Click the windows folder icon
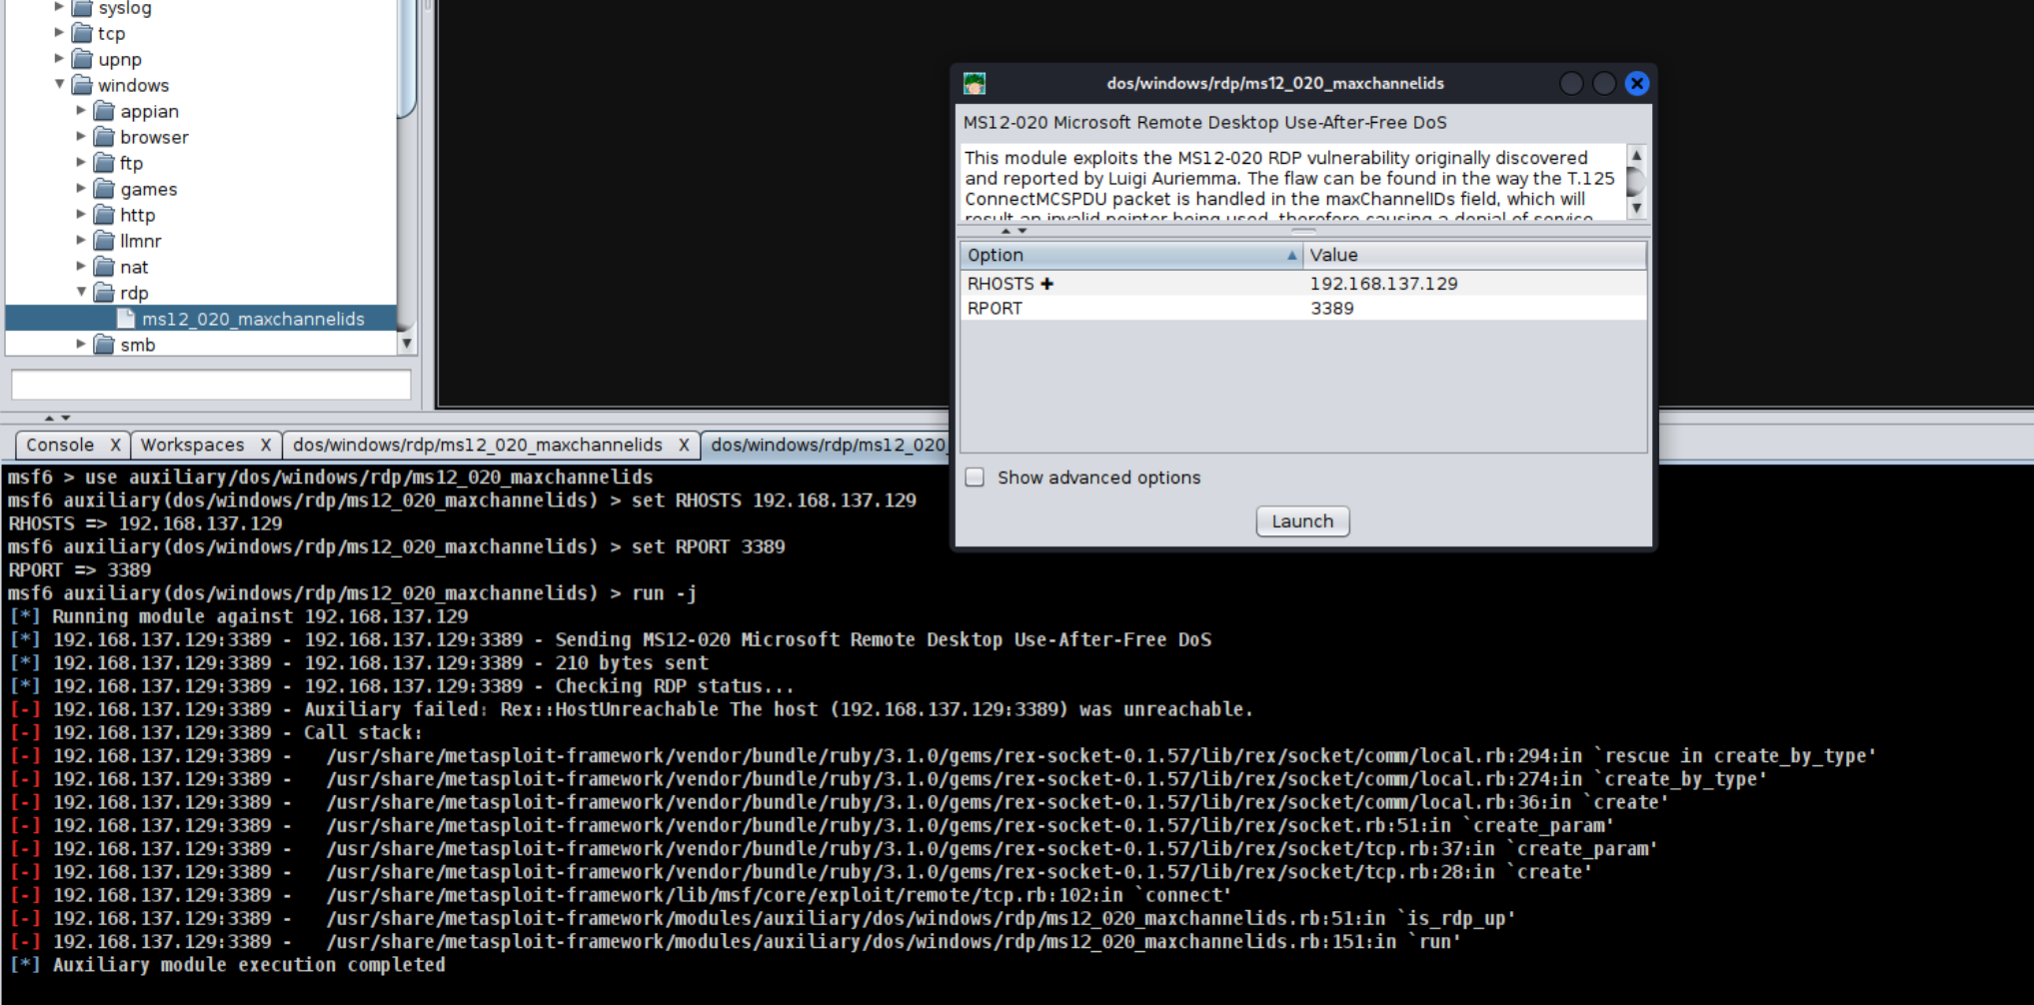This screenshot has height=1005, width=2034. click(x=82, y=85)
